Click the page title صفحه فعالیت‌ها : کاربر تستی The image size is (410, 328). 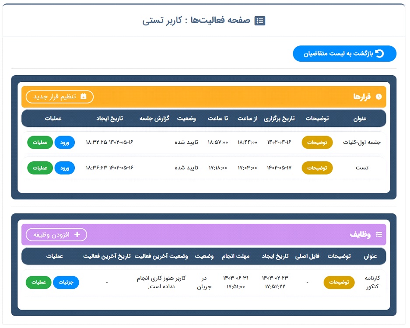pyautogui.click(x=196, y=21)
